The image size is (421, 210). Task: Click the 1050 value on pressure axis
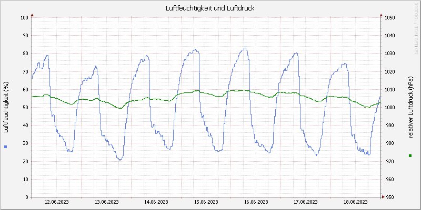coord(389,18)
